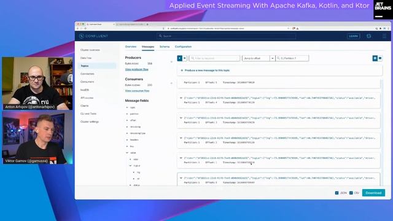Expand the message with Offset 1

point(181,158)
